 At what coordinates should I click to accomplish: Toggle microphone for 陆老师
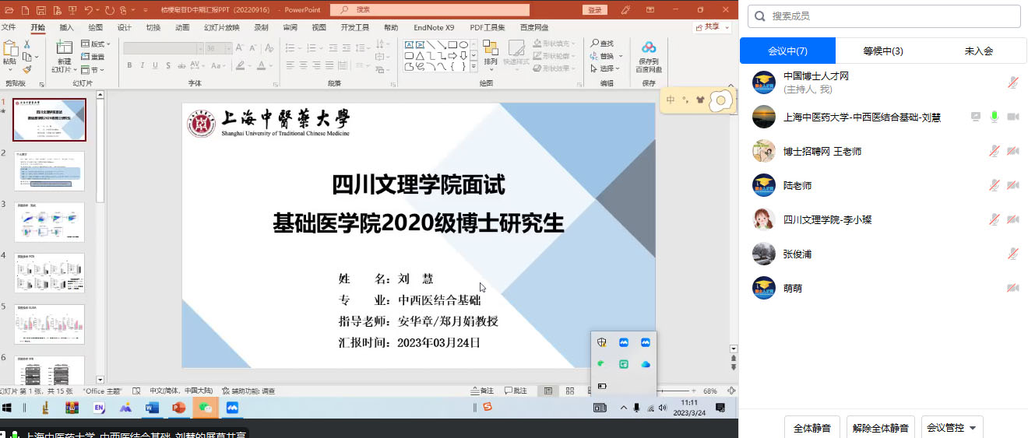(x=995, y=185)
